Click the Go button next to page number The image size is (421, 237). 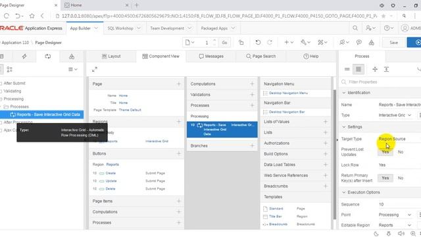[224, 42]
